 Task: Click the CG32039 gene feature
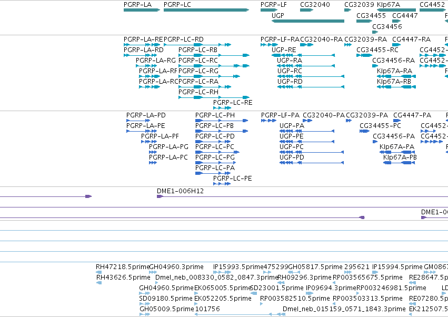[x=348, y=10]
